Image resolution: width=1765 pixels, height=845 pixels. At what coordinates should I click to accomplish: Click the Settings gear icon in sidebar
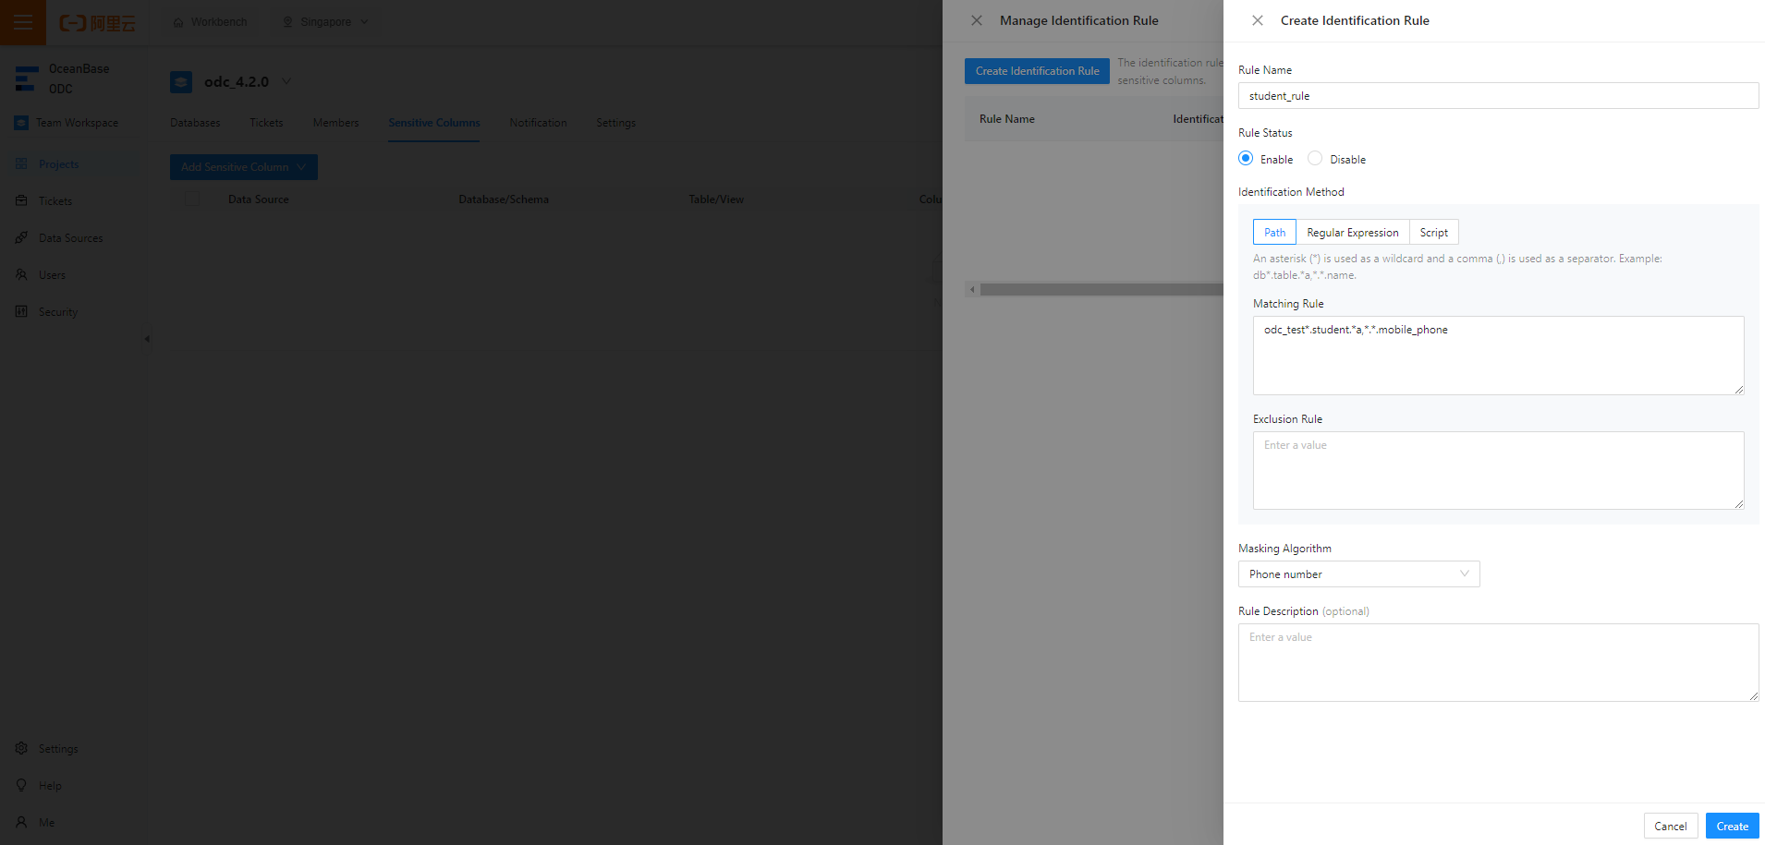[x=21, y=748]
